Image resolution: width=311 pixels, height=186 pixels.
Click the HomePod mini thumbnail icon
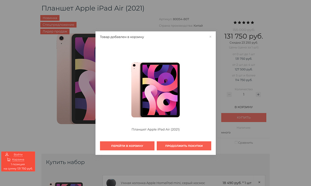[x=111, y=183]
